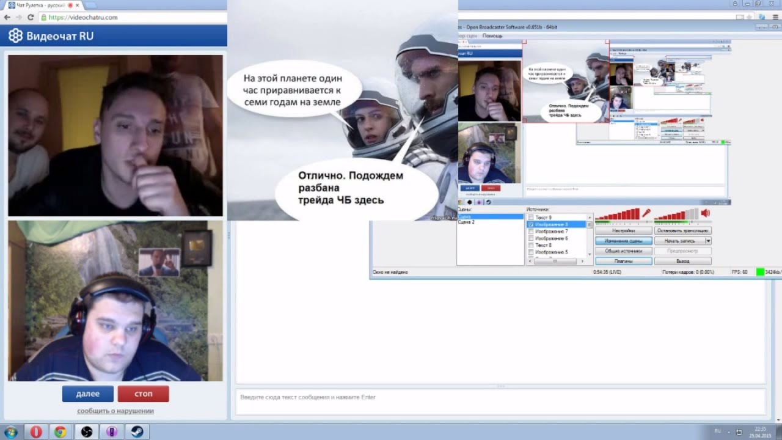The width and height of the screenshot is (782, 440).
Task: Click your own webcam video with headphones
Action: tap(115, 301)
